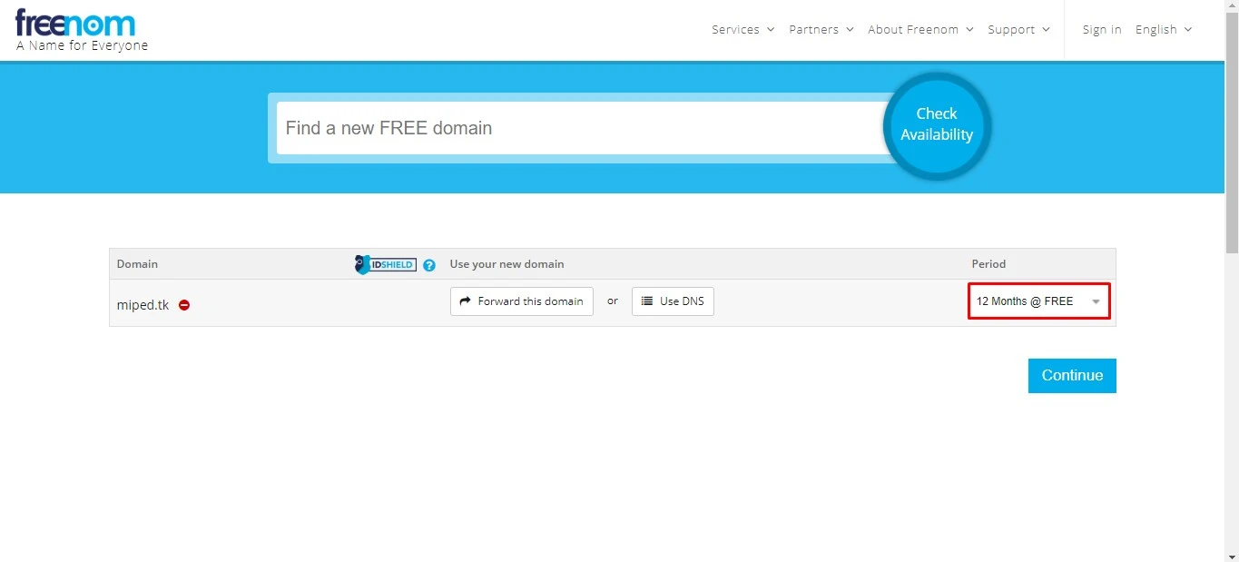Click the Check Availability button
This screenshot has width=1239, height=562.
pyautogui.click(x=937, y=125)
